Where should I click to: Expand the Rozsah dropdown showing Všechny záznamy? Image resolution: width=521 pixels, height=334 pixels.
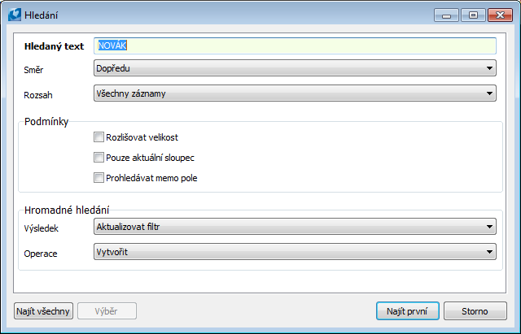point(295,93)
